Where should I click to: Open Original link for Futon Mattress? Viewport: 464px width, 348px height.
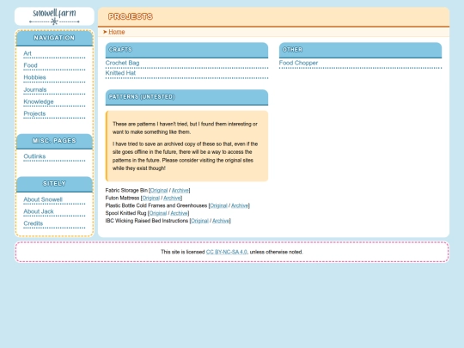click(150, 198)
